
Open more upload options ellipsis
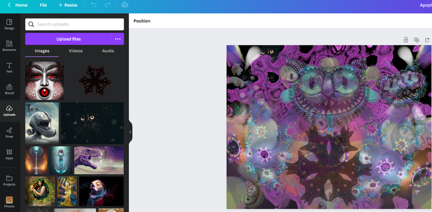coord(118,39)
